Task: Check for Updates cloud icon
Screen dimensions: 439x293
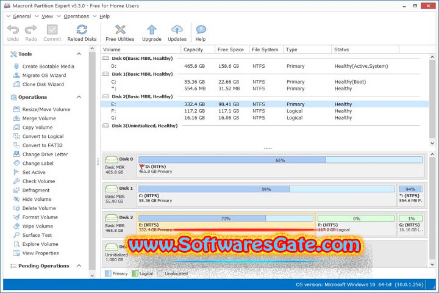Action: (x=177, y=29)
